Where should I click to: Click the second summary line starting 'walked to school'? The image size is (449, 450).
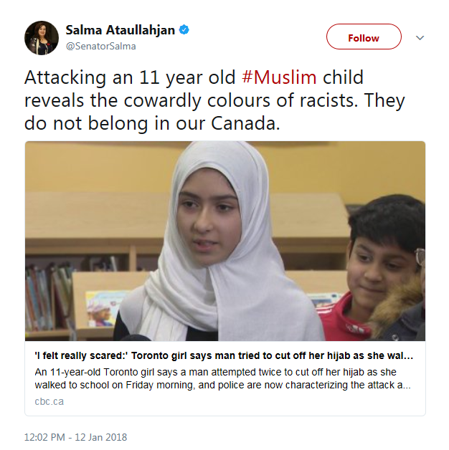tap(222, 385)
